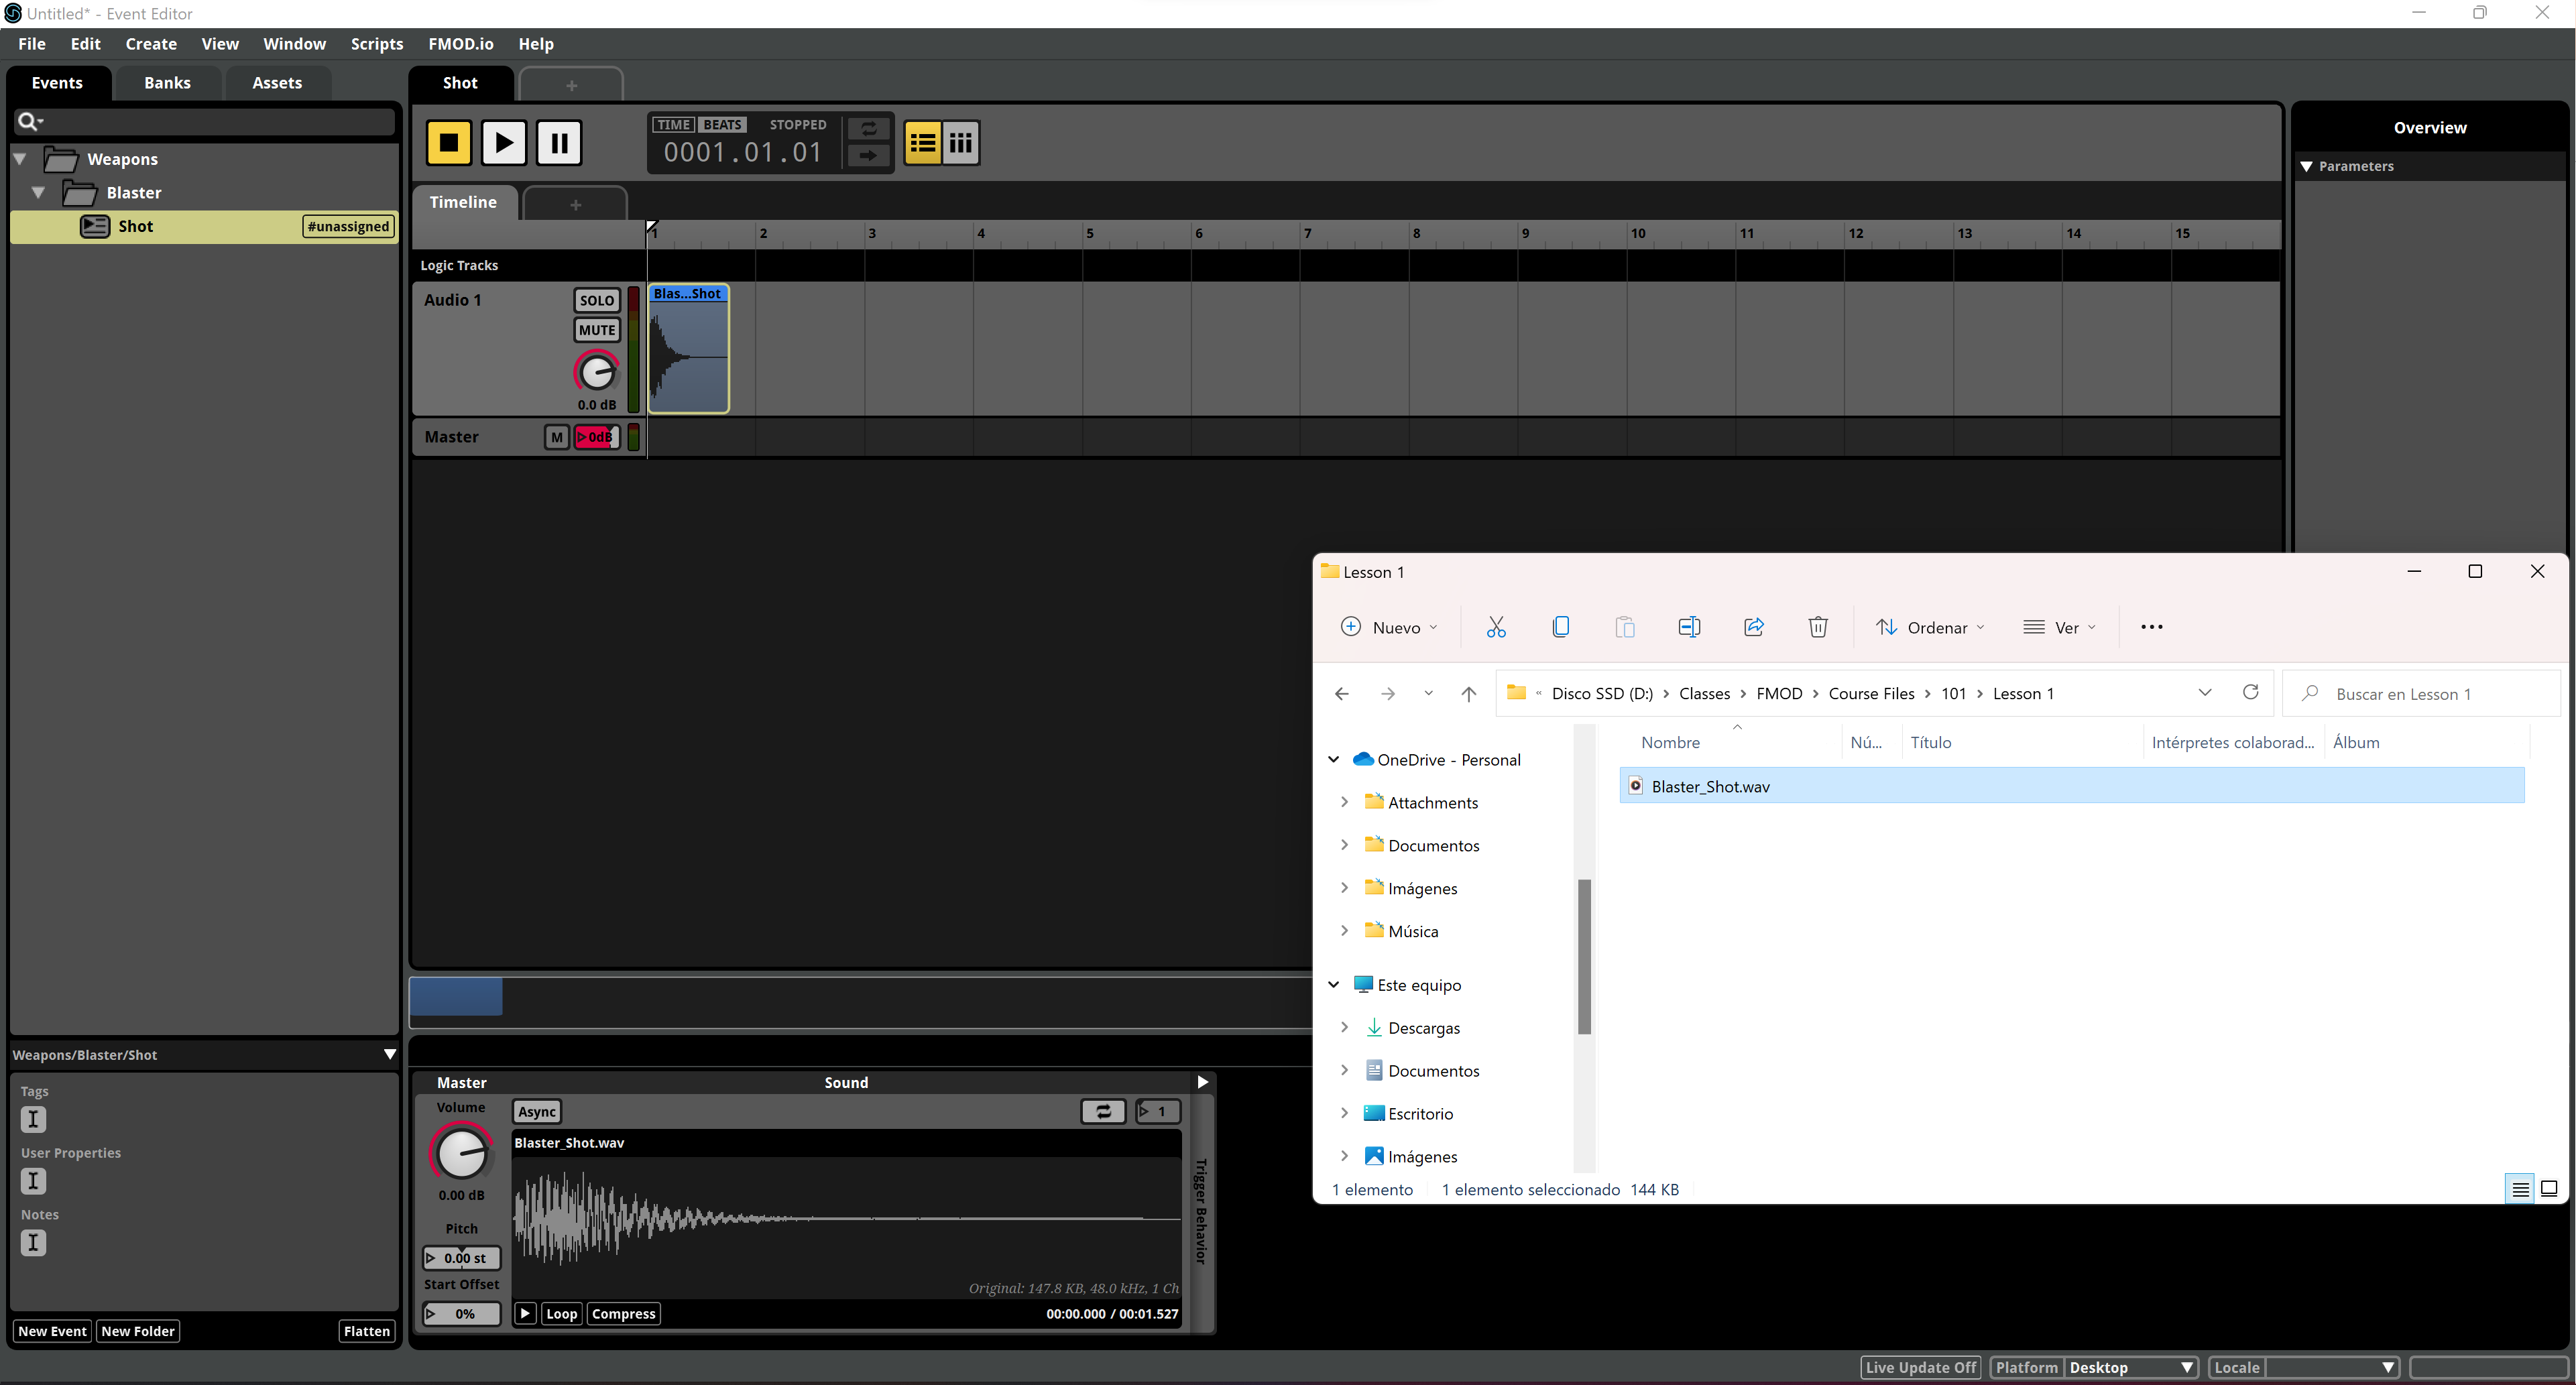
Task: Collapse the Blaster folder triangle
Action: pos(38,193)
